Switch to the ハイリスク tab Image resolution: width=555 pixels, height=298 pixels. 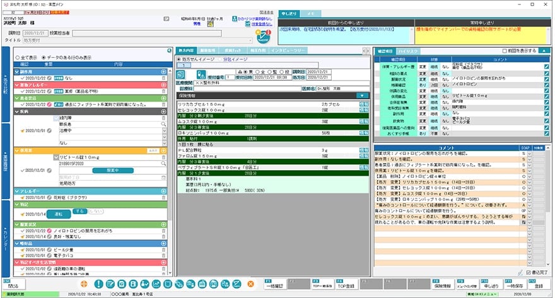[408, 50]
